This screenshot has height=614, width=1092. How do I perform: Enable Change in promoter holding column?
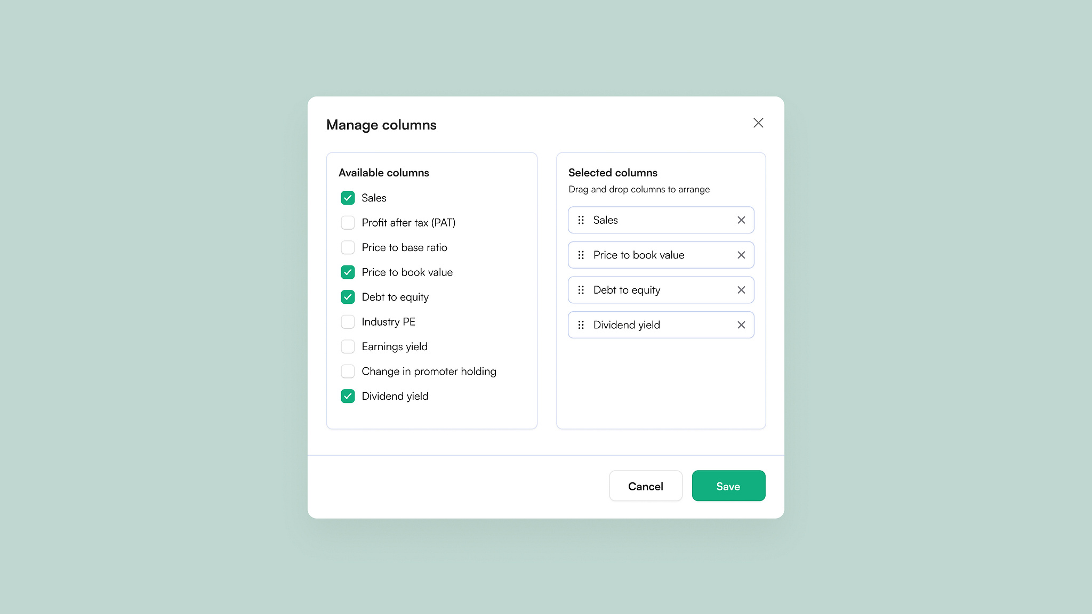348,371
